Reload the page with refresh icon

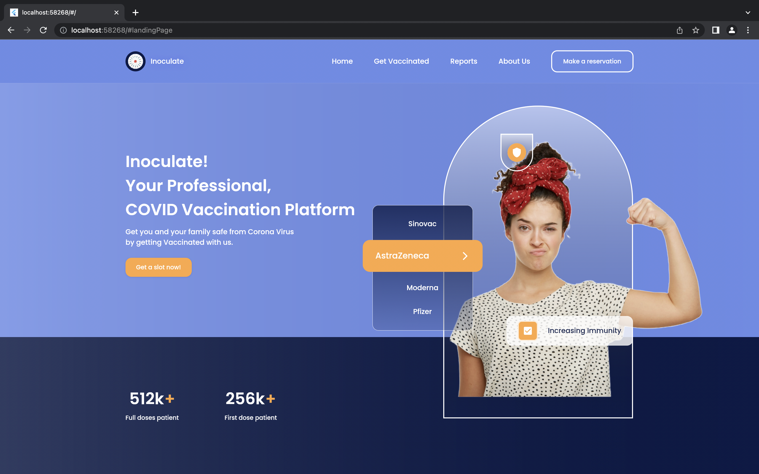tap(43, 30)
